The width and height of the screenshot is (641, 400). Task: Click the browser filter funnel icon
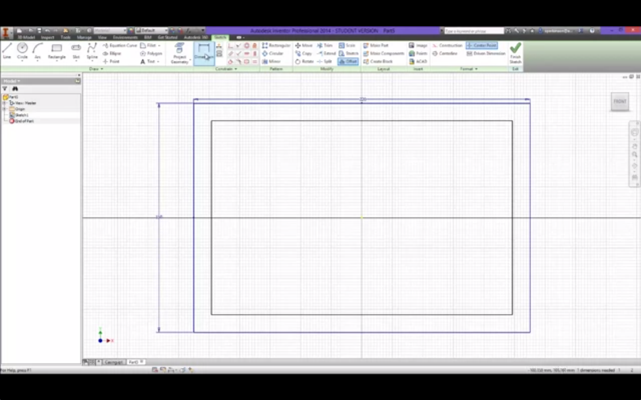click(5, 89)
